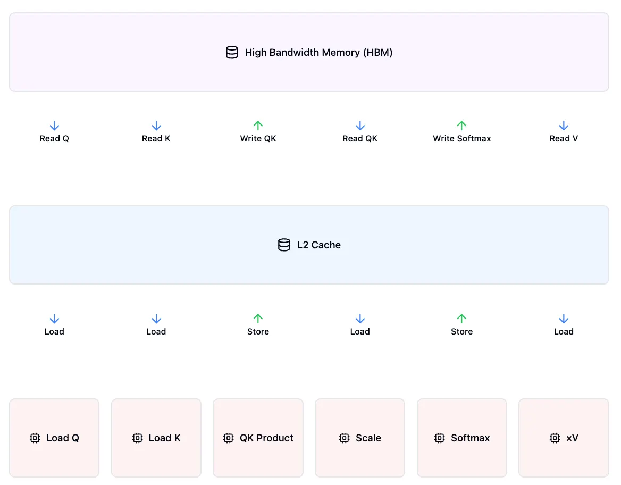Click the database icon beside High Bandwidth Memory
621x485 pixels.
tap(232, 52)
